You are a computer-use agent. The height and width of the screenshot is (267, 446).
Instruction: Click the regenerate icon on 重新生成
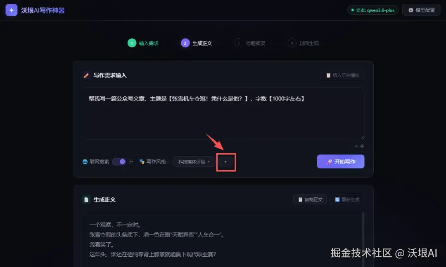337,199
